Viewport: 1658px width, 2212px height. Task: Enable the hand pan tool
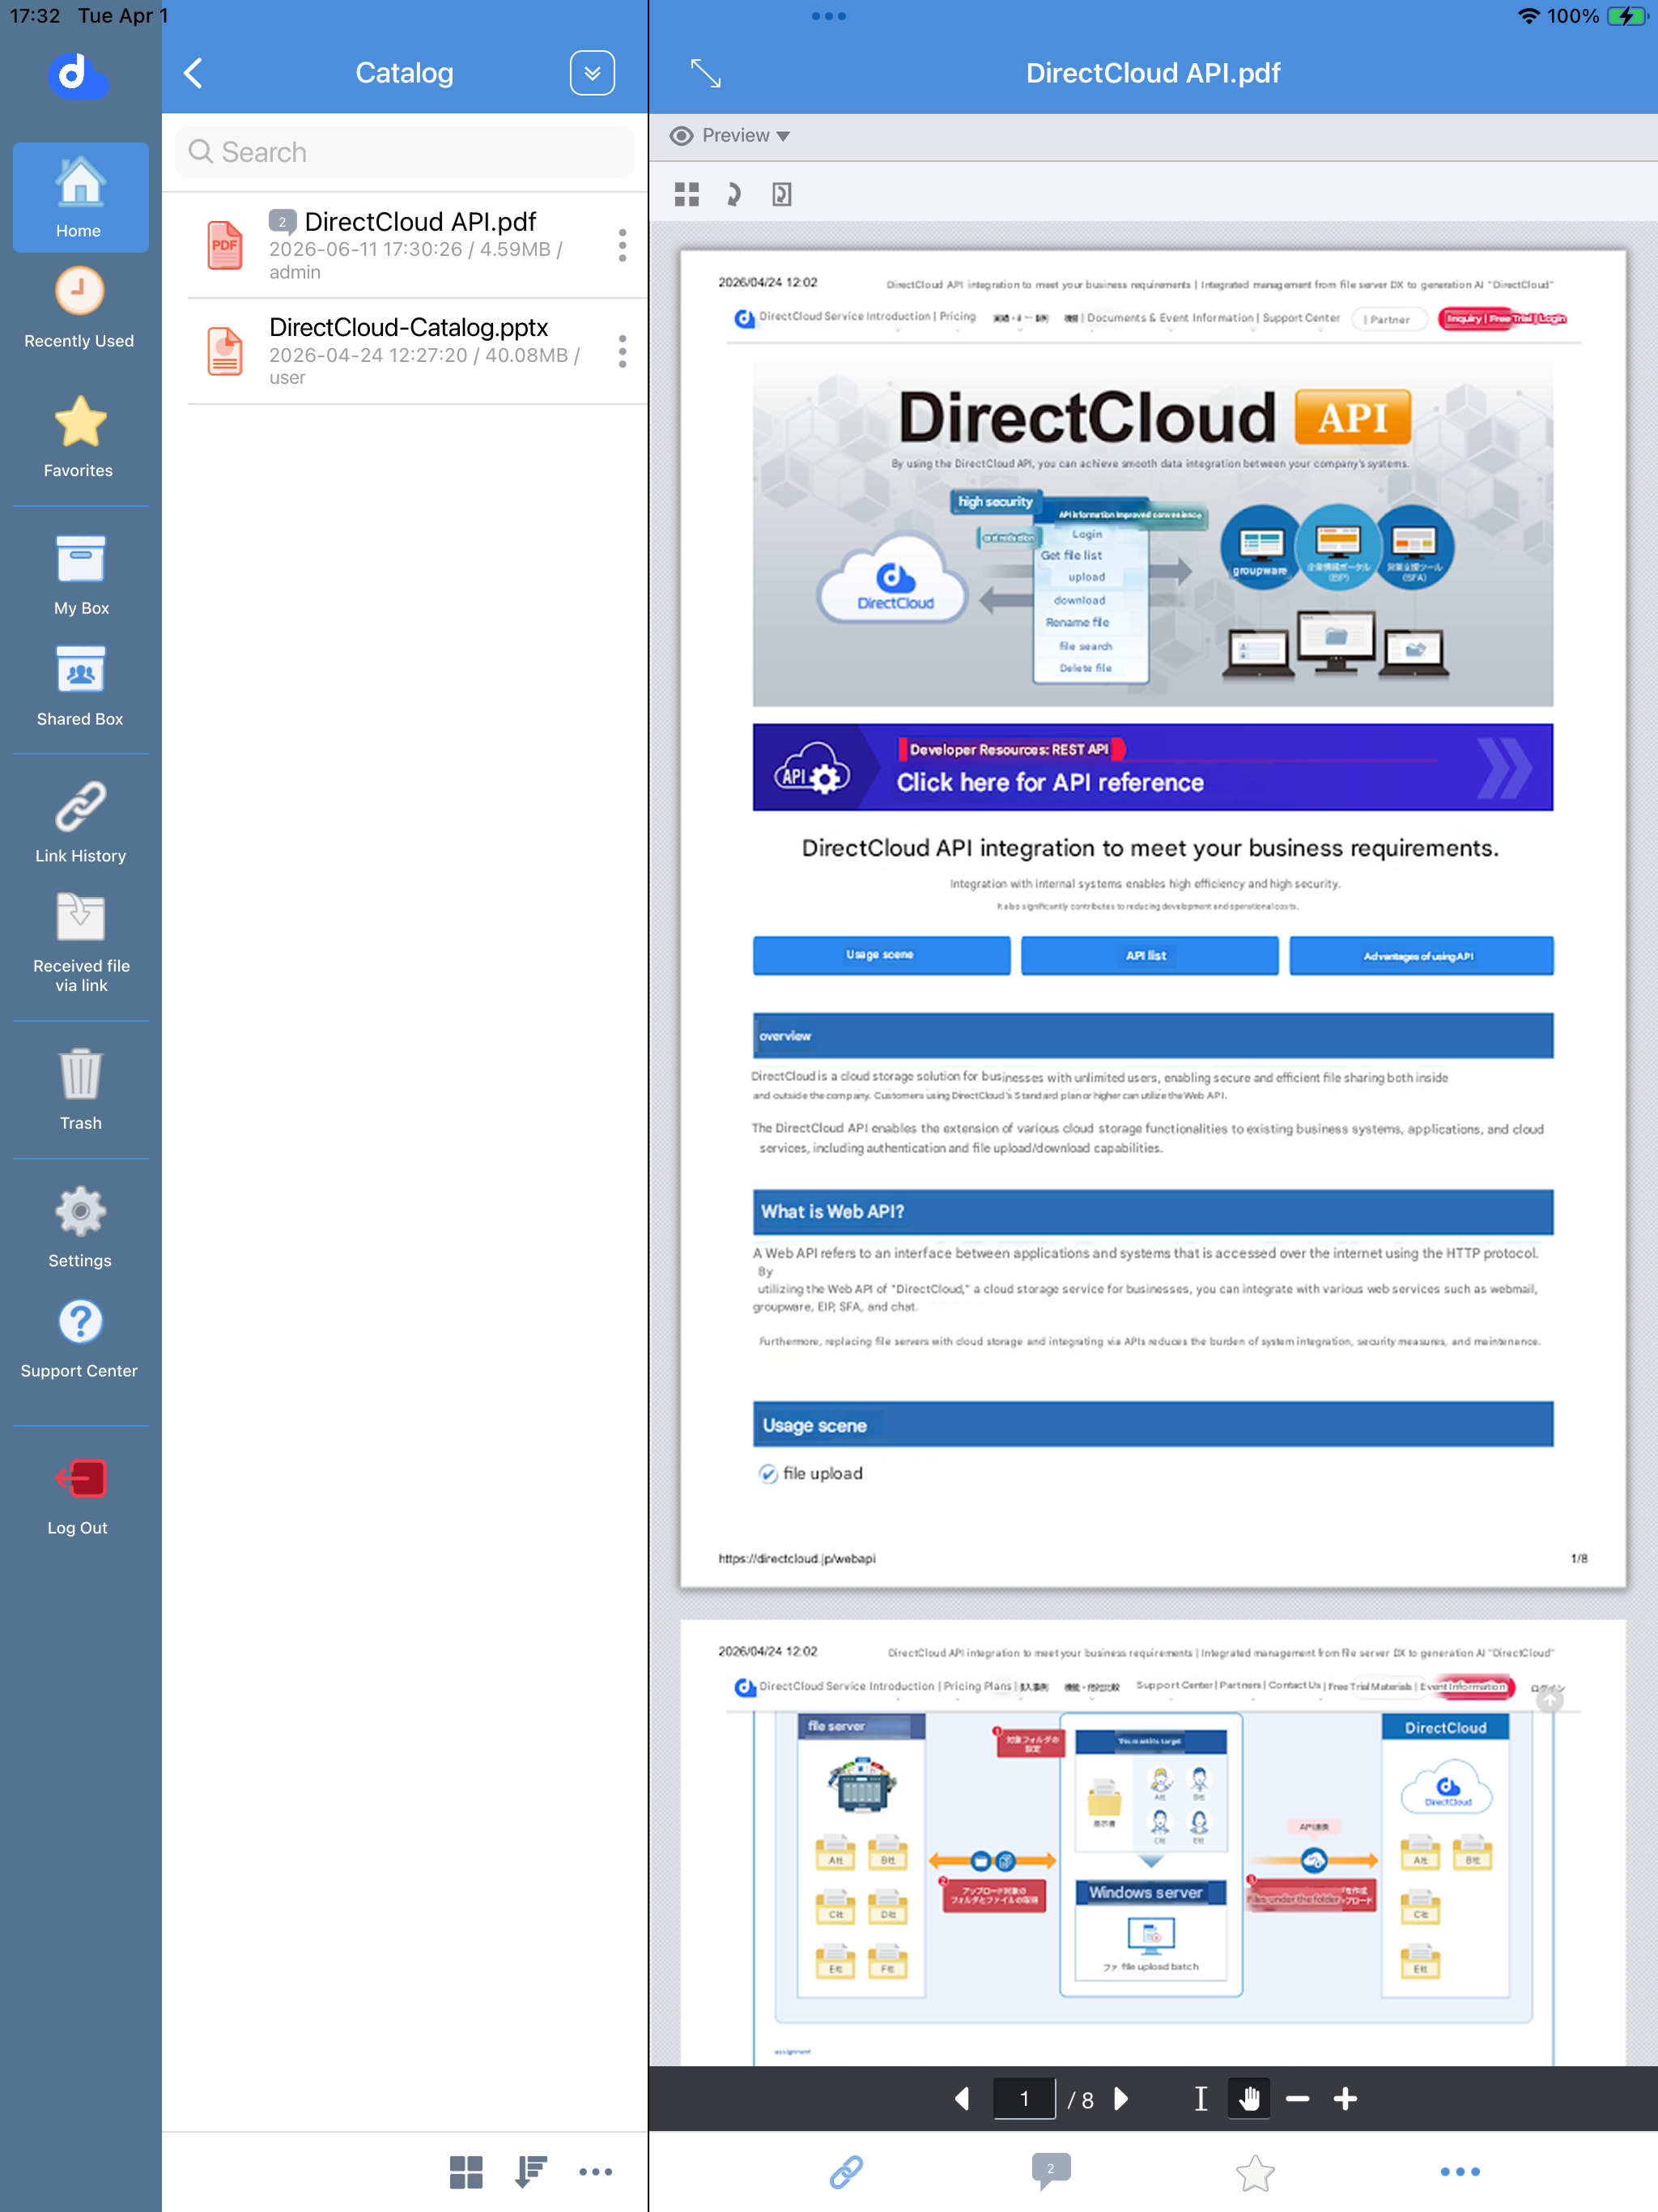click(x=1249, y=2098)
